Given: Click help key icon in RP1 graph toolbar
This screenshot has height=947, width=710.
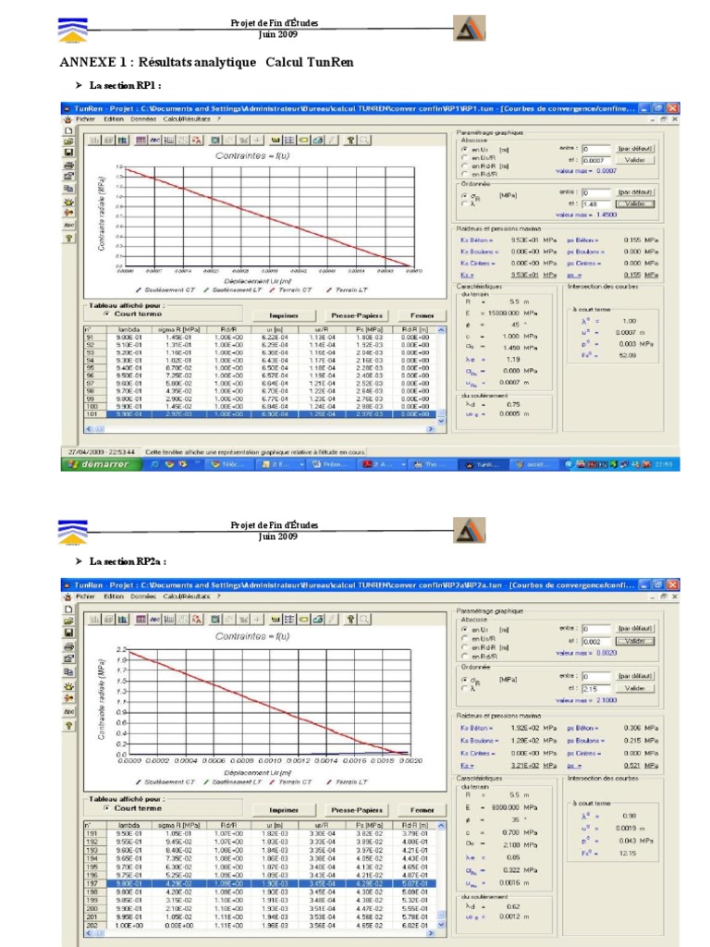Looking at the screenshot, I should 350,141.
